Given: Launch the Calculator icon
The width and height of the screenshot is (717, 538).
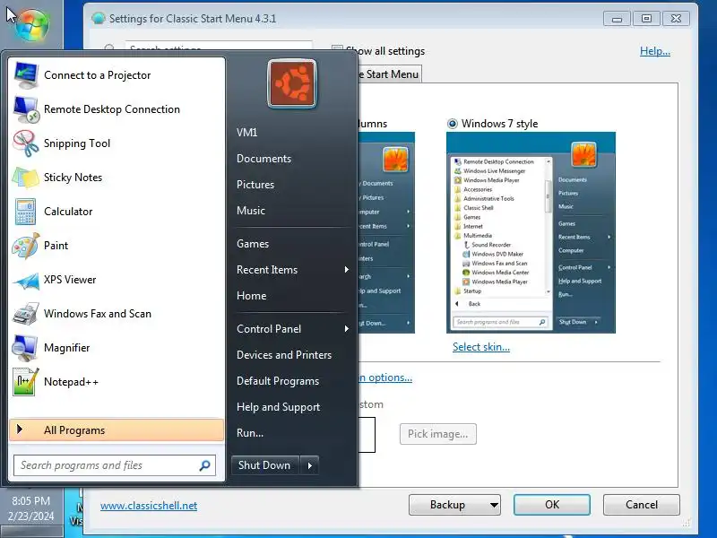Looking at the screenshot, I should pyautogui.click(x=26, y=212).
